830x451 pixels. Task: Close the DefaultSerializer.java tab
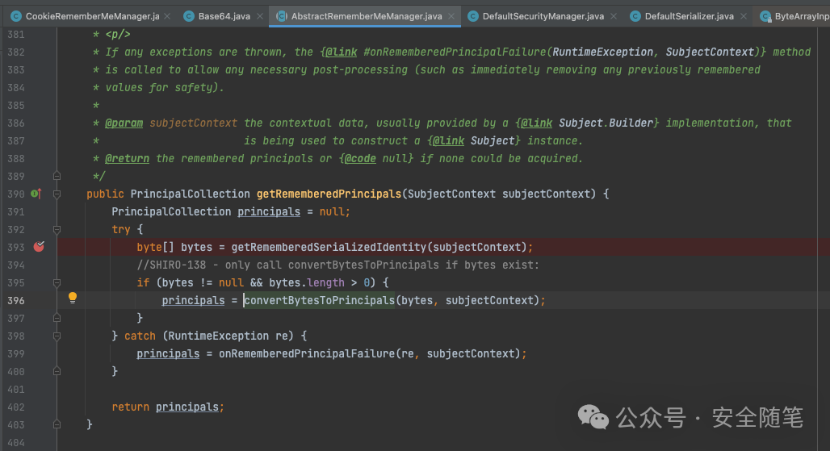(x=743, y=16)
